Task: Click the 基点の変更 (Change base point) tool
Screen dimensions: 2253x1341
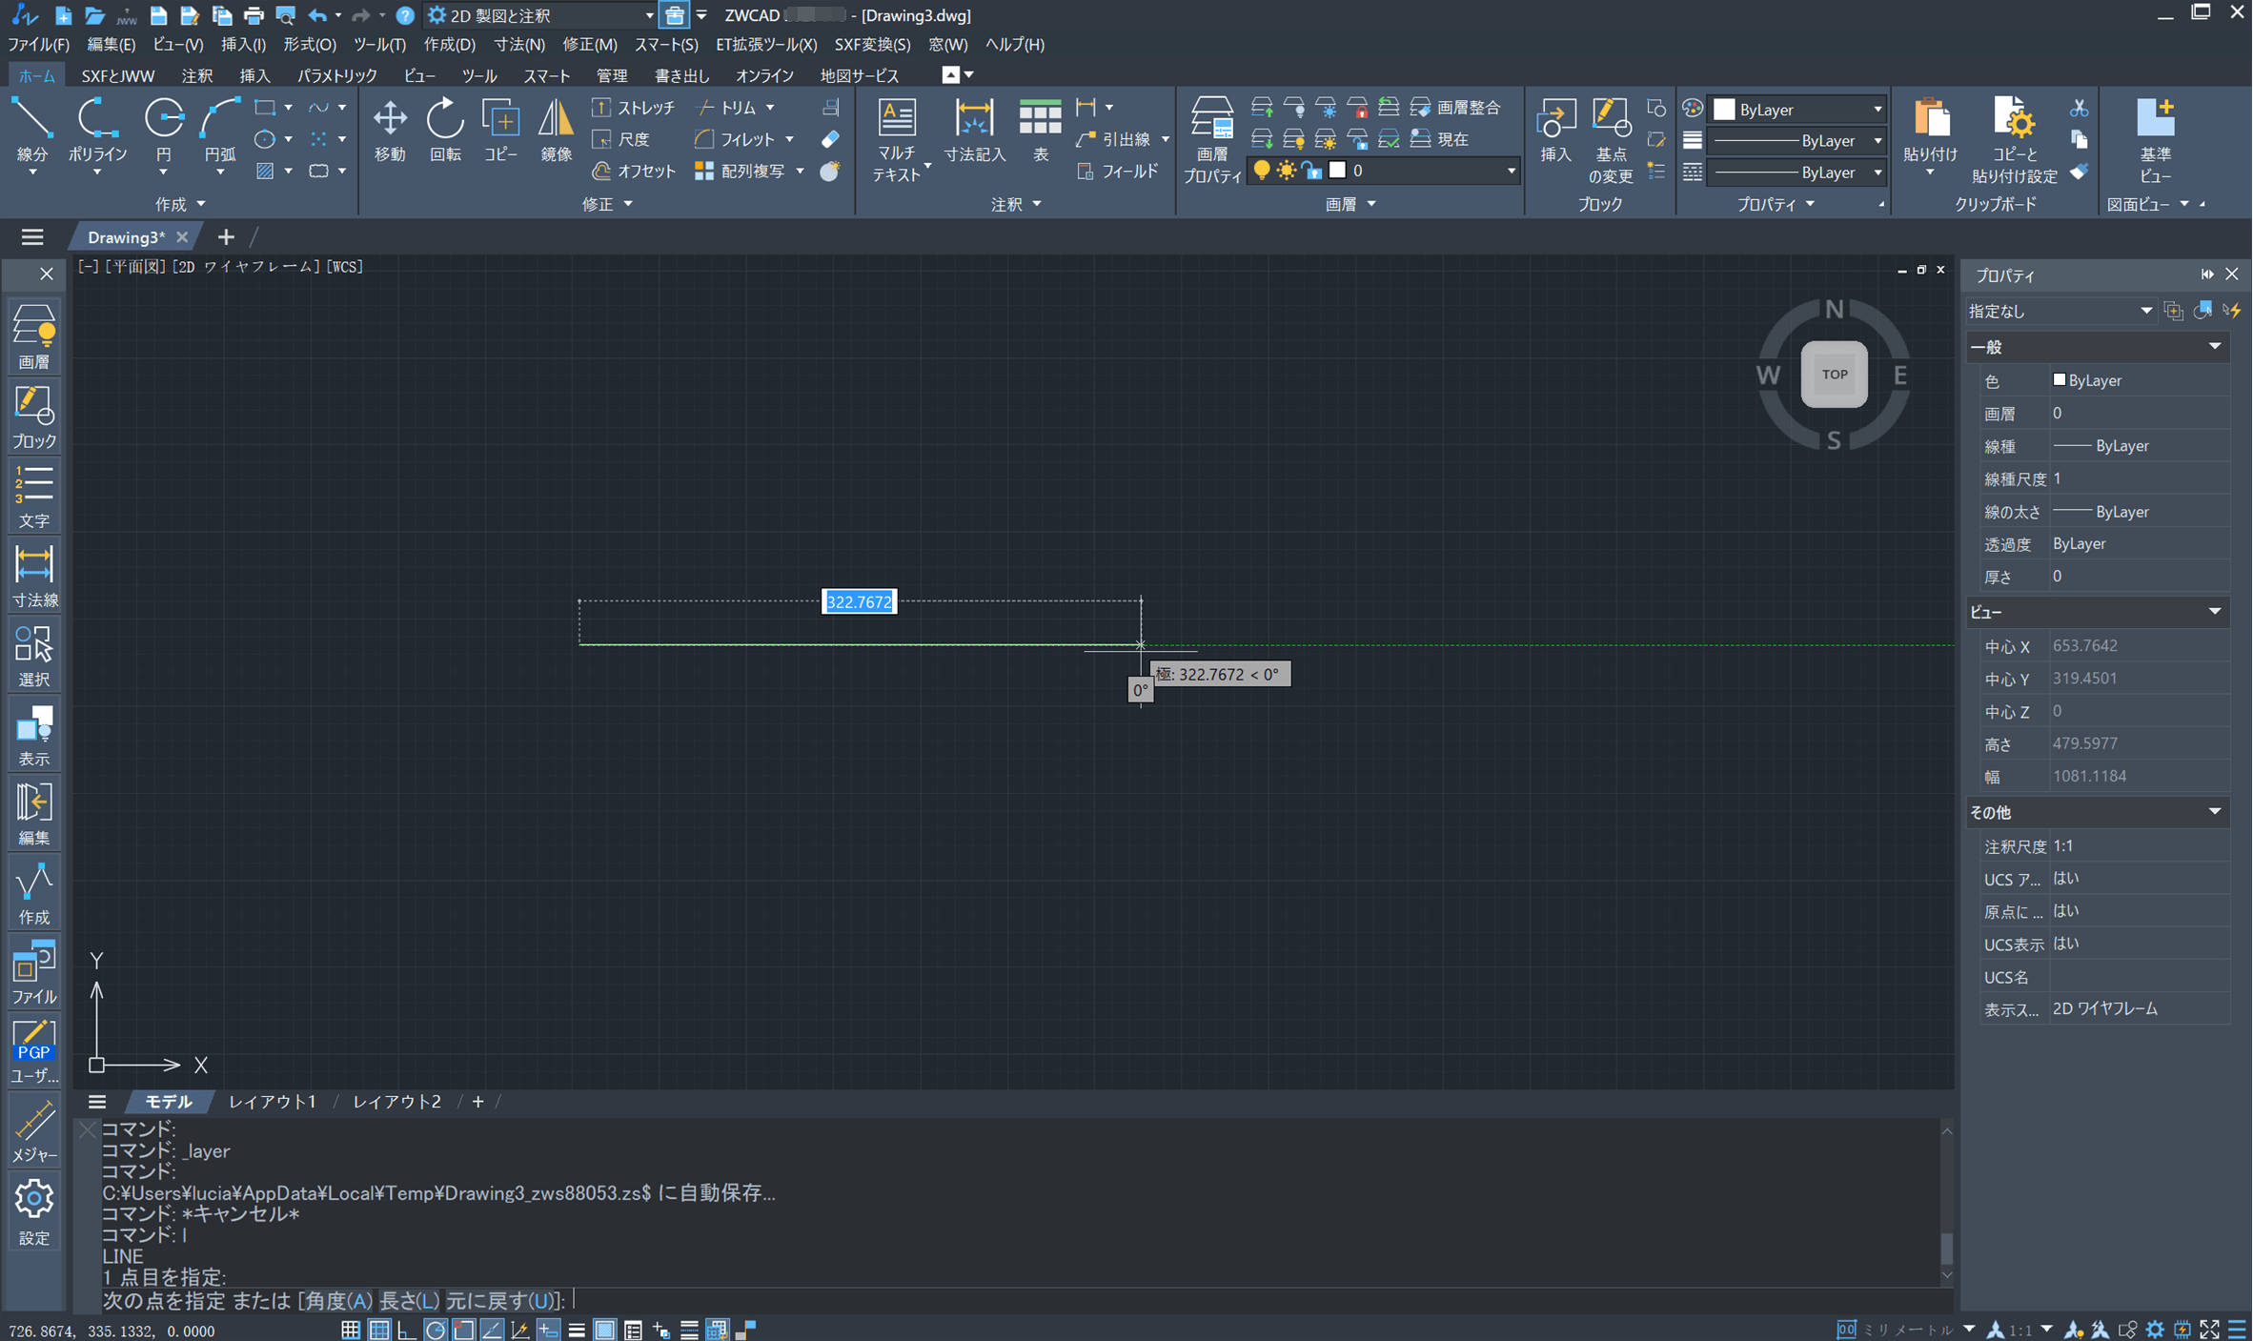Action: (x=1610, y=139)
